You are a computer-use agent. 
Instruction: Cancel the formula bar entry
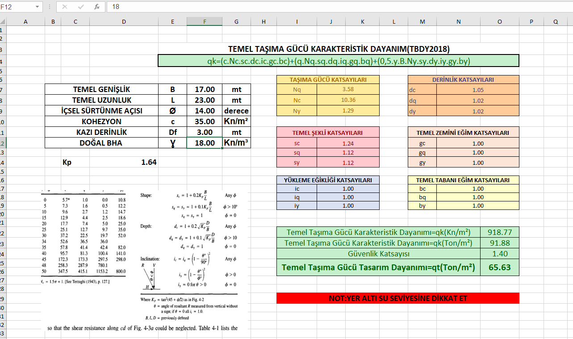click(65, 7)
